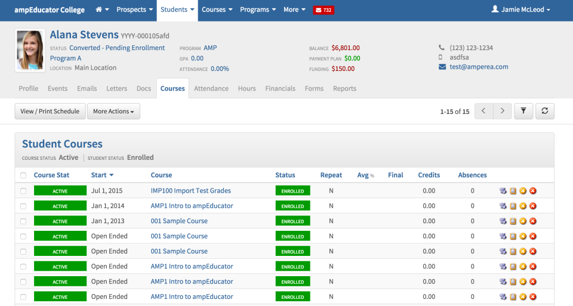573x306 pixels.
Task: Toggle the select-all courses checkbox
Action: tap(23, 175)
